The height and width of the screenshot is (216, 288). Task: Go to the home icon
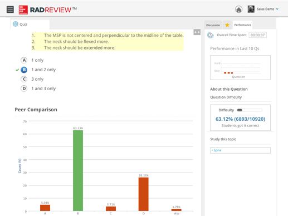tap(238, 9)
